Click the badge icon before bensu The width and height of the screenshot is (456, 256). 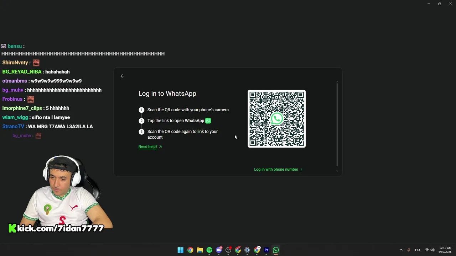pos(4,46)
